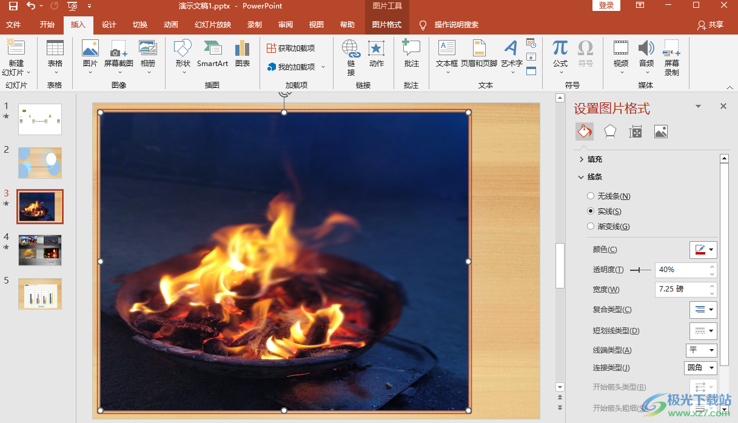Decrease line 宽度 width with down arrow
Viewport: 738px width, 423px height.
point(713,293)
